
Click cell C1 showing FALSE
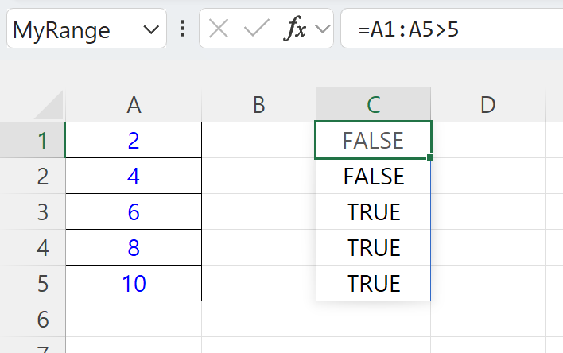374,140
